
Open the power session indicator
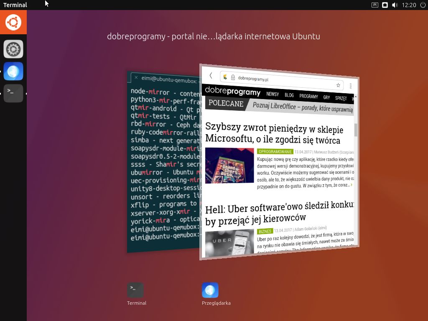[423, 5]
